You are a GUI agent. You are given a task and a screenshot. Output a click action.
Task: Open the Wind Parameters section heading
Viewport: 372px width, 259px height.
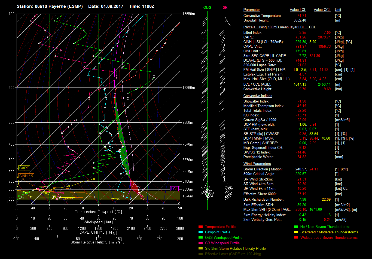point(257,164)
